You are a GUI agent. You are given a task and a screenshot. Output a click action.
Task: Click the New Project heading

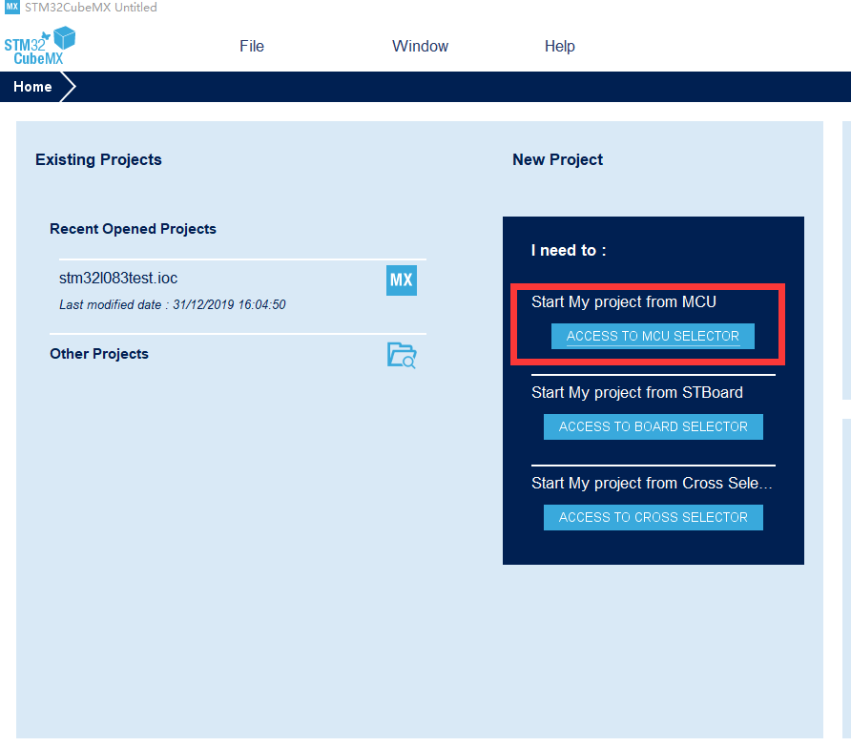point(557,159)
